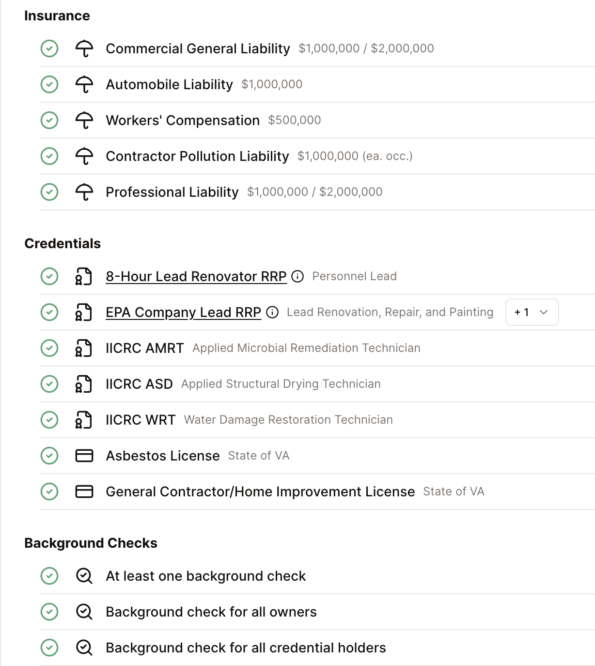Open the chevron in the +1 badge

[545, 313]
